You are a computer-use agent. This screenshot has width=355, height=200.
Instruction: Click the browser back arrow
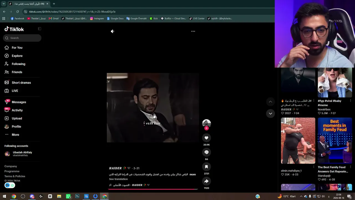[x=4, y=12]
